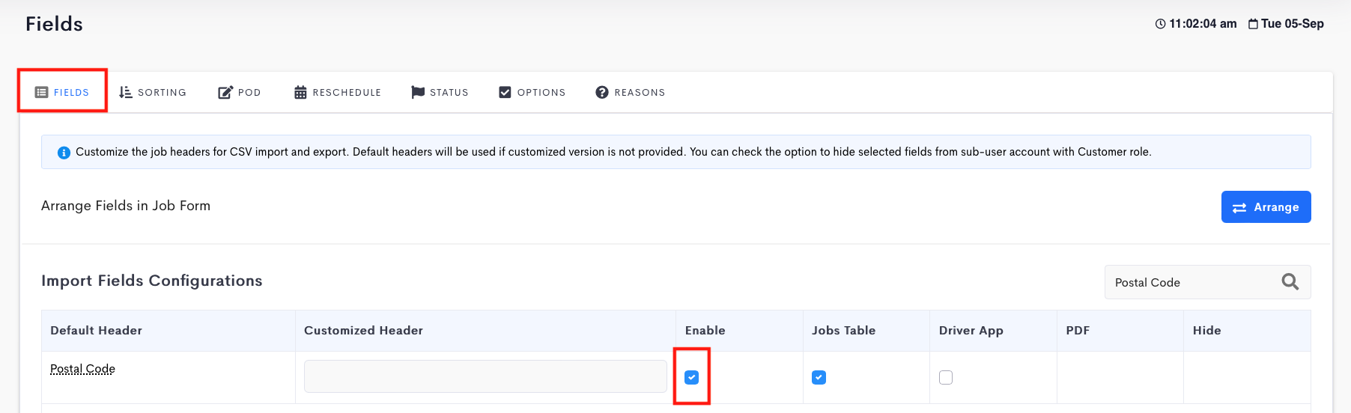Focus the Customized Header text field
Image resolution: width=1351 pixels, height=413 pixels.
(x=485, y=376)
